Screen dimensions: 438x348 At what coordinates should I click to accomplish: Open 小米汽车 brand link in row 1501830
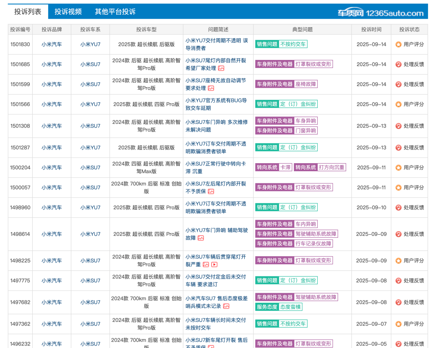click(x=51, y=44)
